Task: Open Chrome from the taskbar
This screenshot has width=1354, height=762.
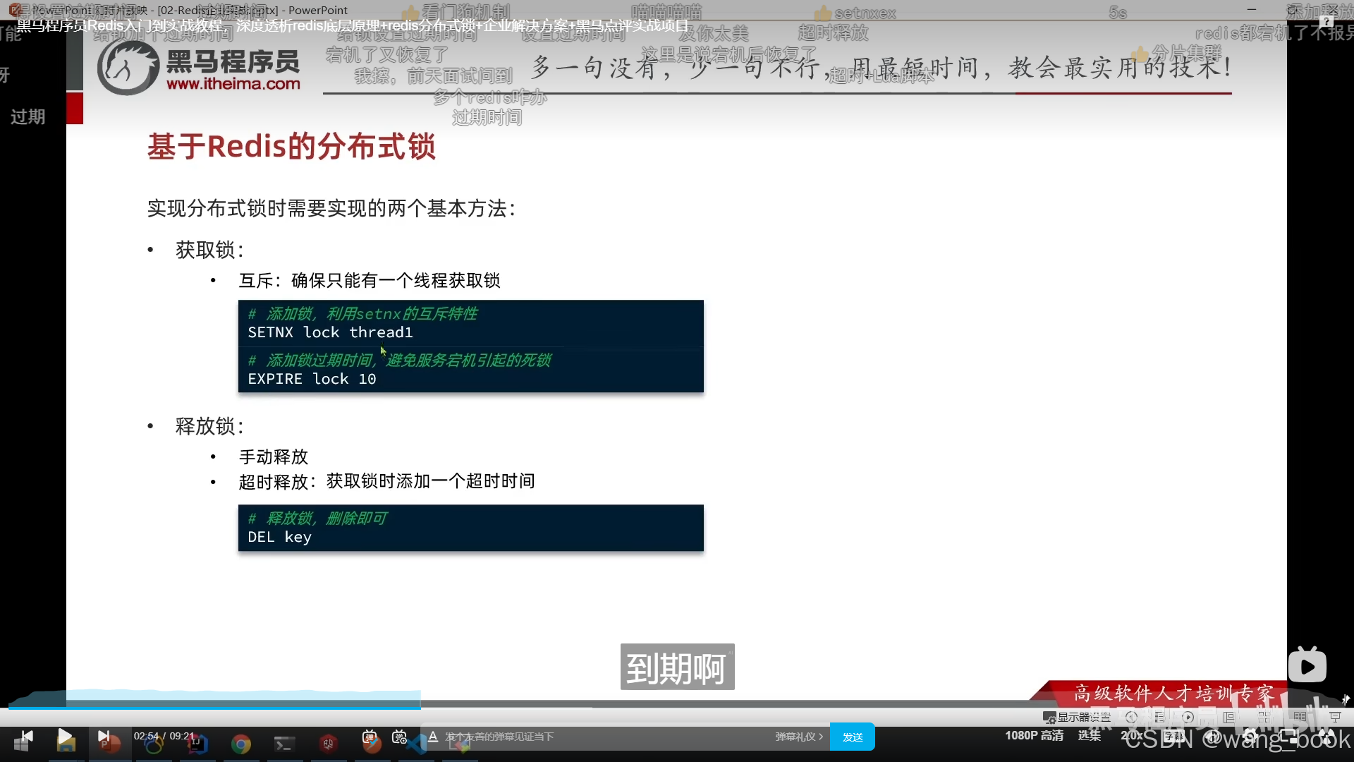Action: point(241,744)
